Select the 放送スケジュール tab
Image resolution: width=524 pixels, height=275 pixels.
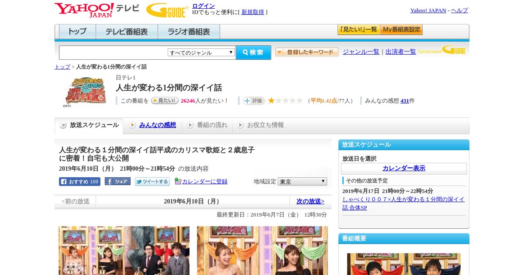[x=89, y=125]
